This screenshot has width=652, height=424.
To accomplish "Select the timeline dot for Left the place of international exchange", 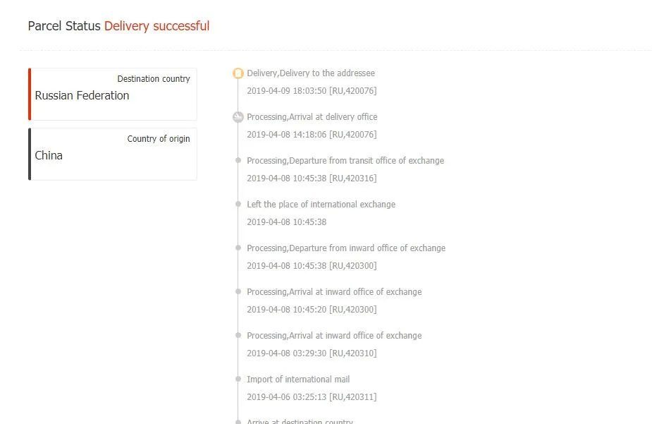I will tap(238, 204).
